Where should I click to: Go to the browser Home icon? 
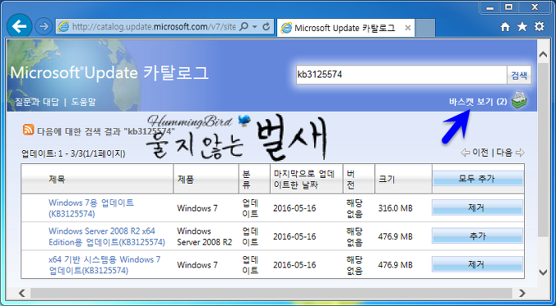pyautogui.click(x=505, y=27)
